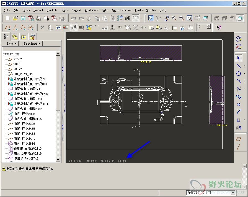248x197 pixels.
Task: Open the Show dropdown in model tree
Action: click(x=12, y=44)
